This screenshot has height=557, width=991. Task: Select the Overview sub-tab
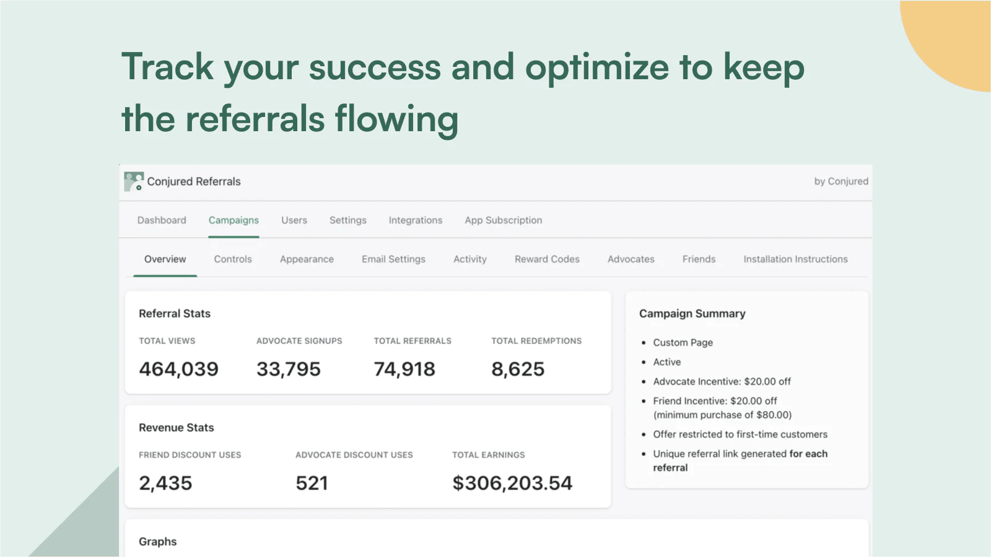coord(165,259)
